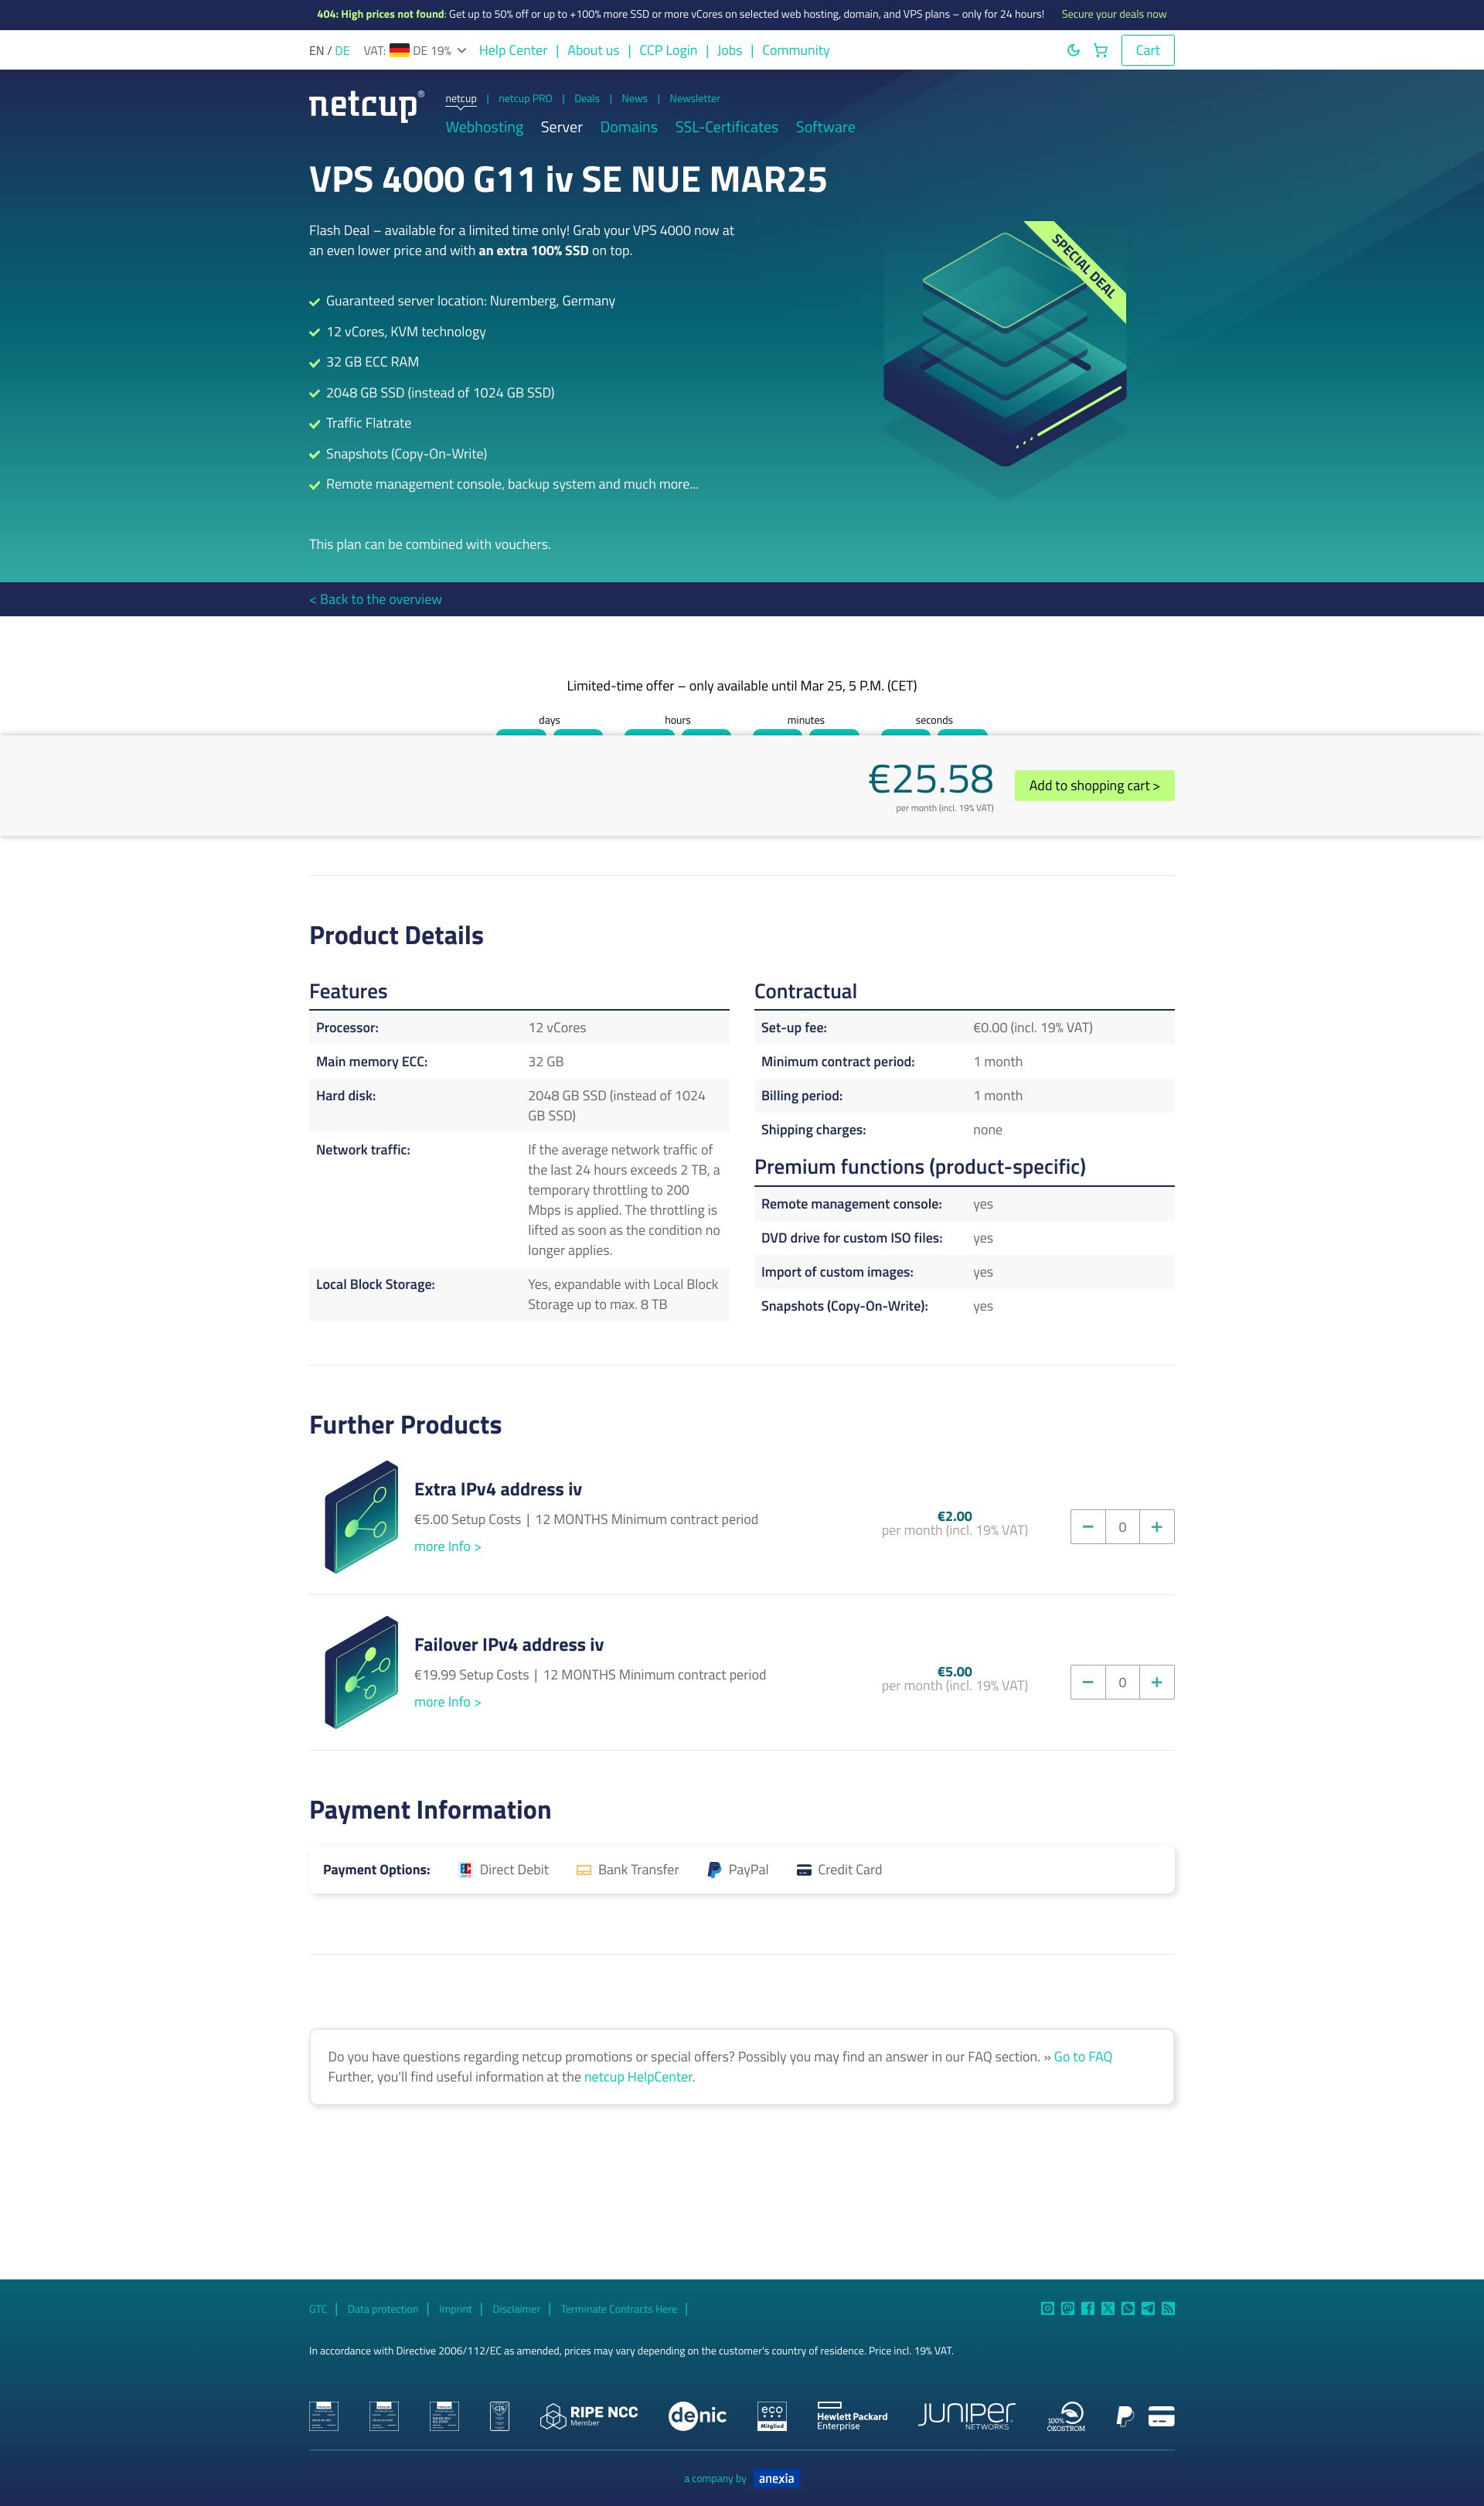Open netcup Mastodon profile in footer

pos(1067,2308)
